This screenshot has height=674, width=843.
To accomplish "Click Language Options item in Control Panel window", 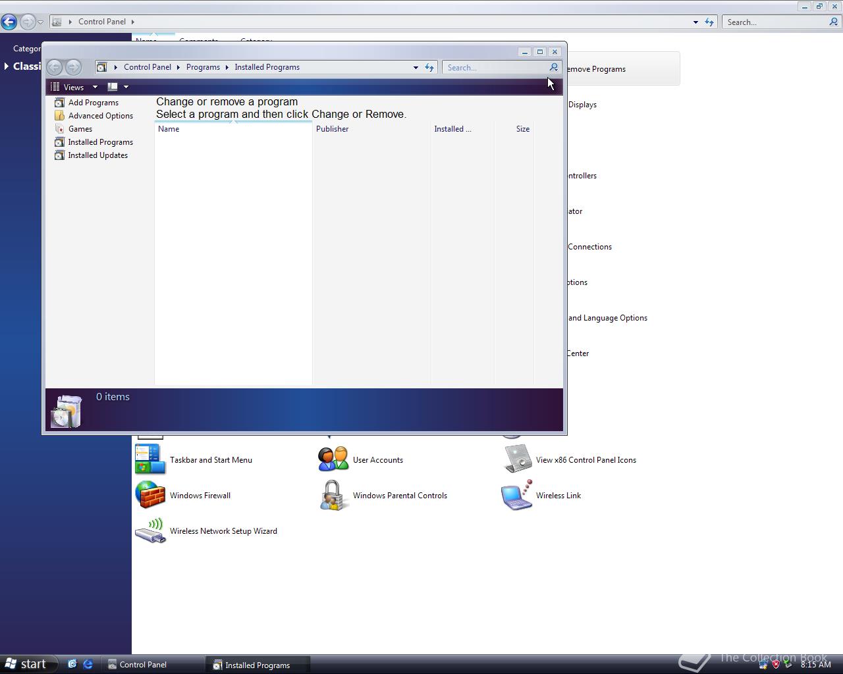I will 608,318.
